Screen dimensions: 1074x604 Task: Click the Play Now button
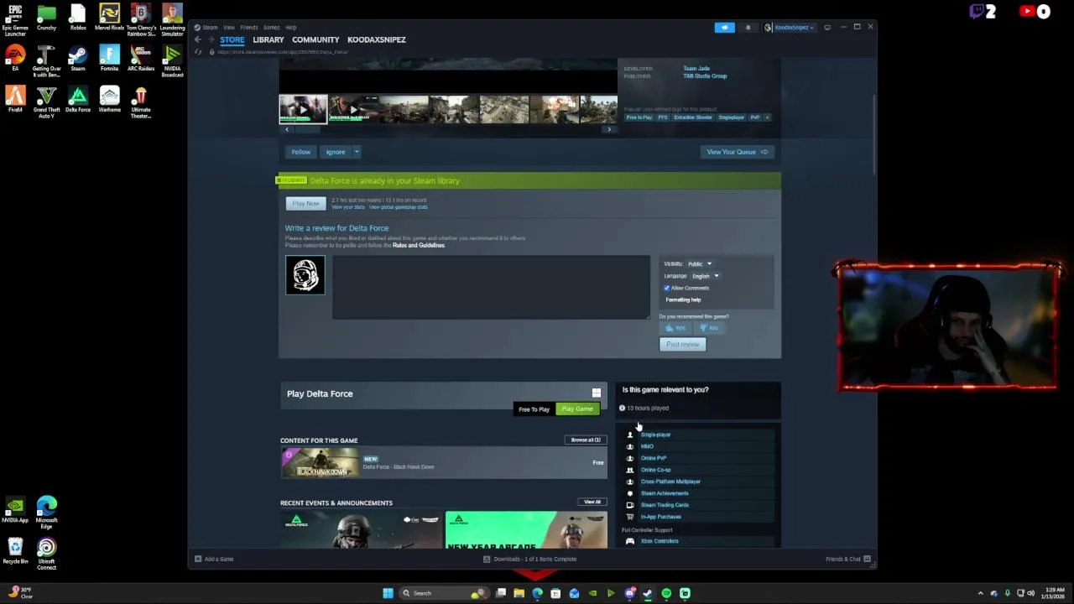[x=305, y=204]
